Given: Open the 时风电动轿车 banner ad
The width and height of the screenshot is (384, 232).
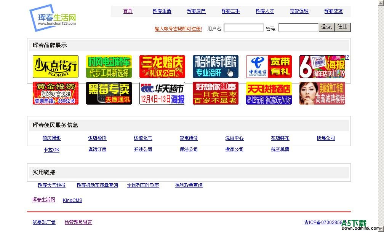Looking at the screenshot, I should pos(109,67).
